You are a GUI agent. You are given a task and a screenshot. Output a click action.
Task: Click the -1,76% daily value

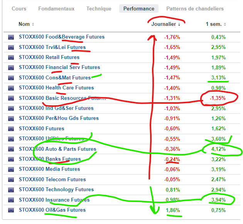pos(172,37)
